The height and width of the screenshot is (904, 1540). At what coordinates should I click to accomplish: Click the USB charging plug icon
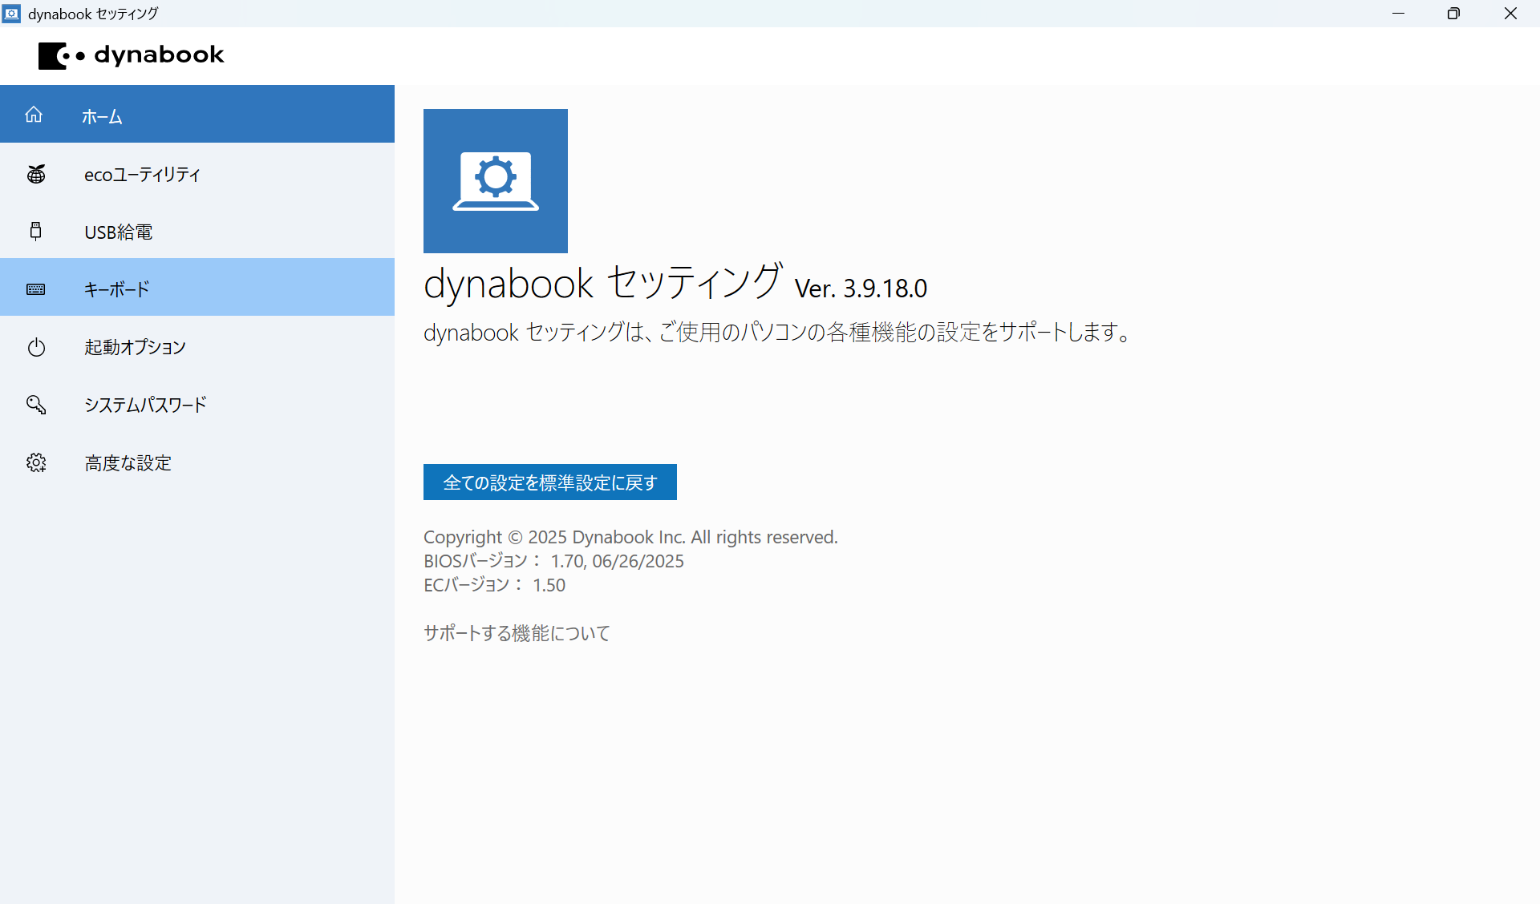click(x=35, y=232)
